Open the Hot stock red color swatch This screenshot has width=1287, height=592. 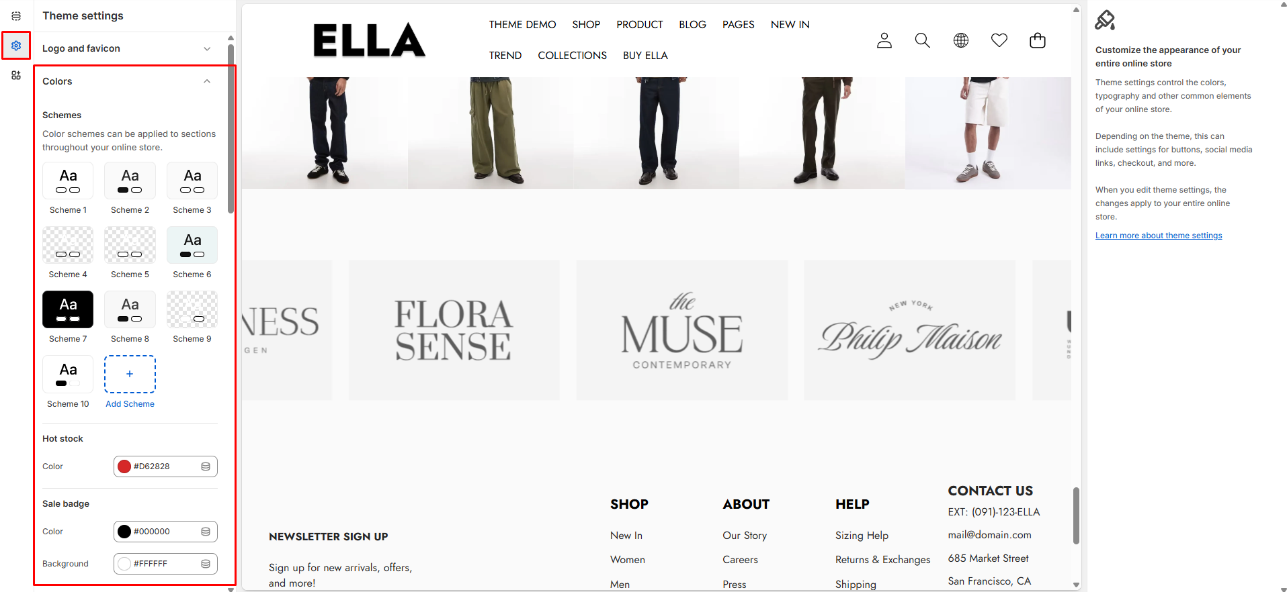(x=124, y=466)
